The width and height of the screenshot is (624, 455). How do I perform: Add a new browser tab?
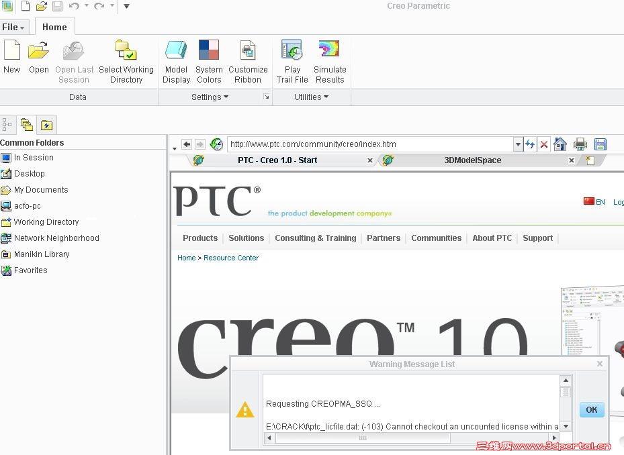pos(590,160)
